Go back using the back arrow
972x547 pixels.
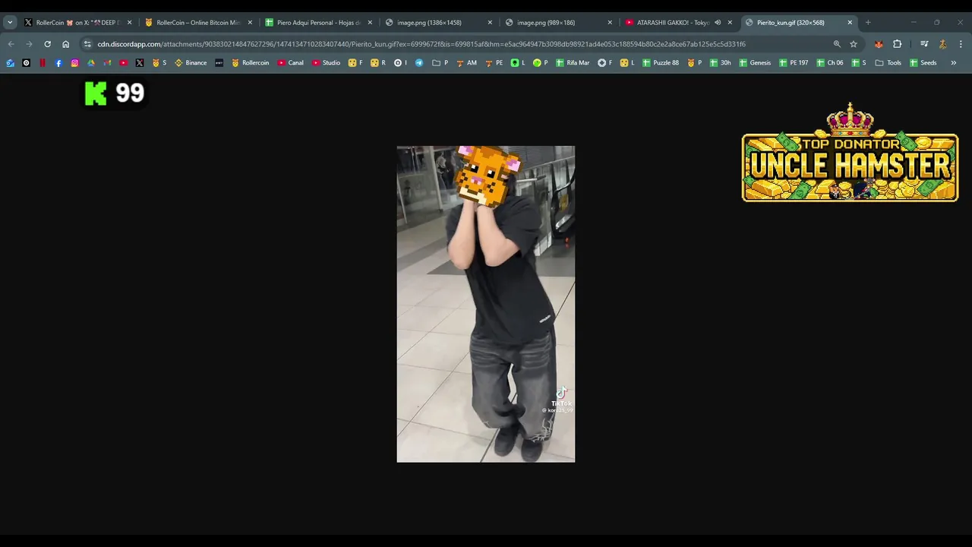click(11, 44)
